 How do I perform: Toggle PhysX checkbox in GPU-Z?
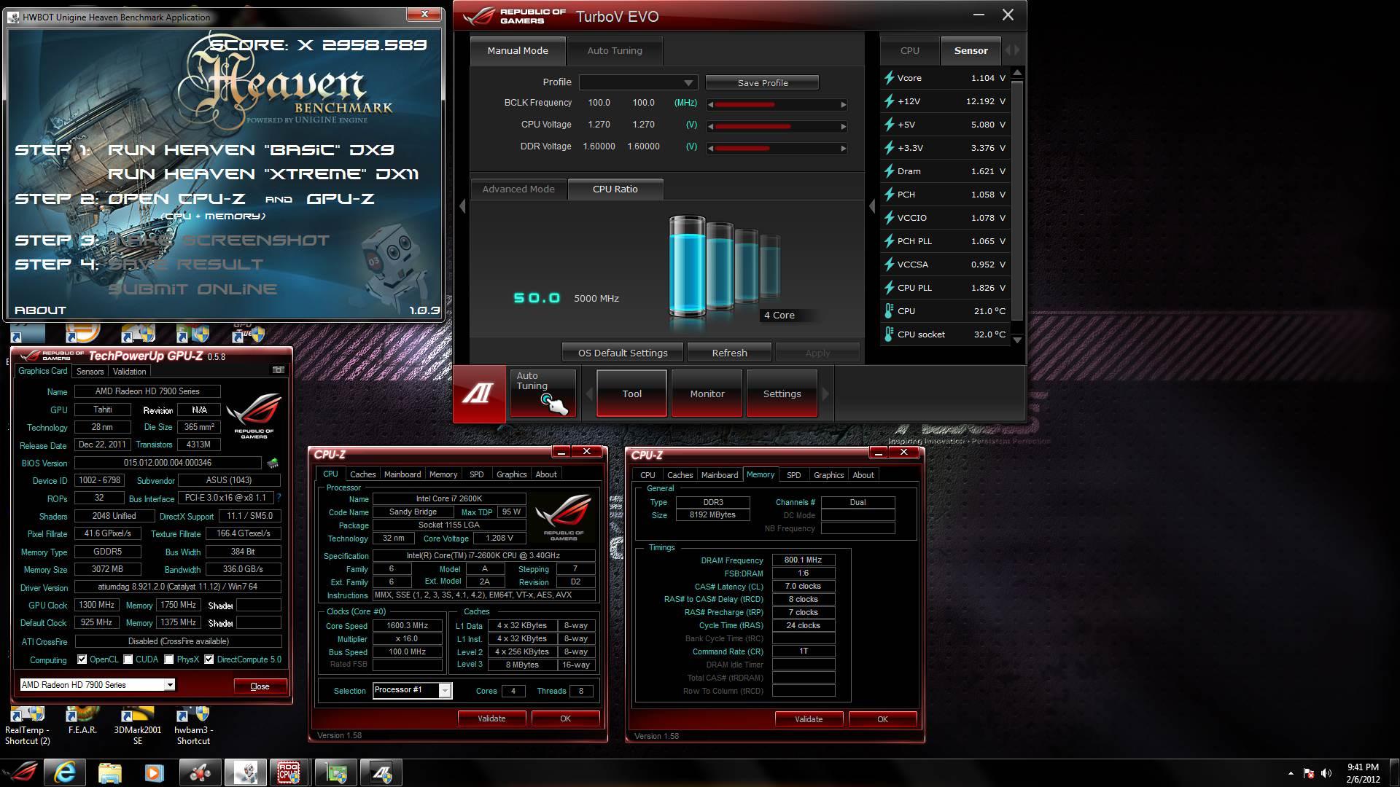169,659
